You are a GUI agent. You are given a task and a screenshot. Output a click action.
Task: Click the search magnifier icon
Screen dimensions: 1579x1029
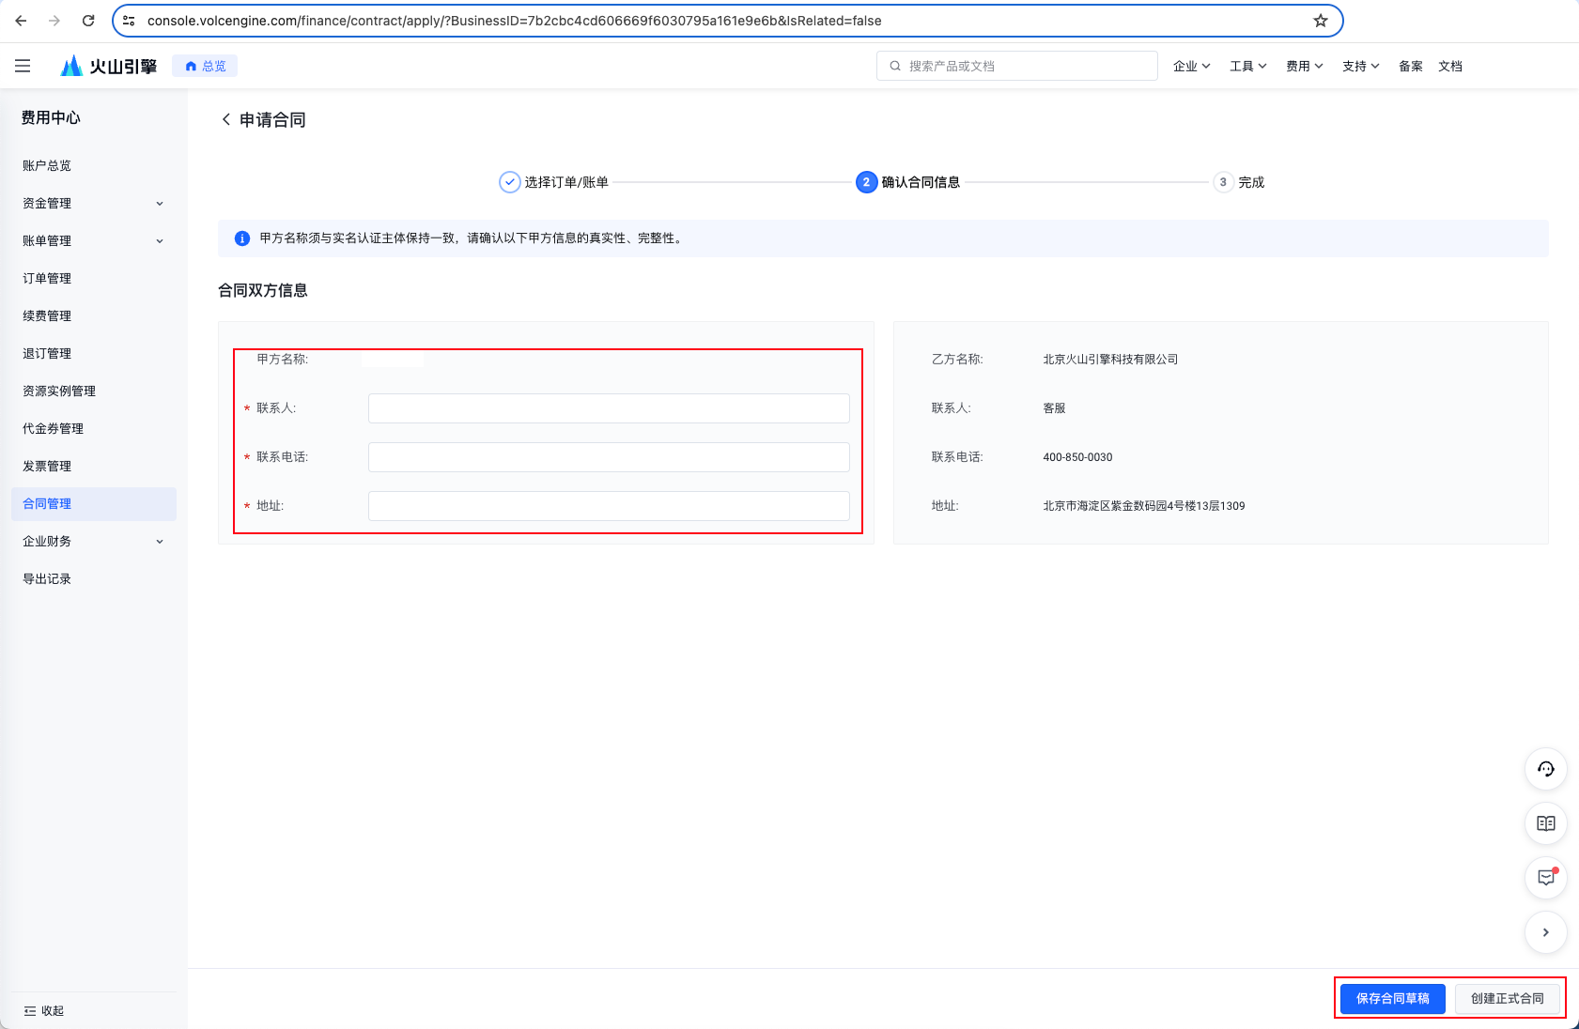pos(895,66)
